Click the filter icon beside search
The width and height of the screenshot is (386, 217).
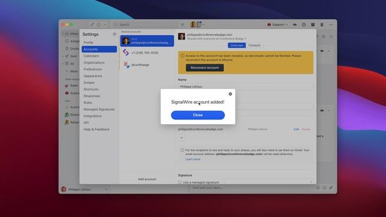coord(182,25)
